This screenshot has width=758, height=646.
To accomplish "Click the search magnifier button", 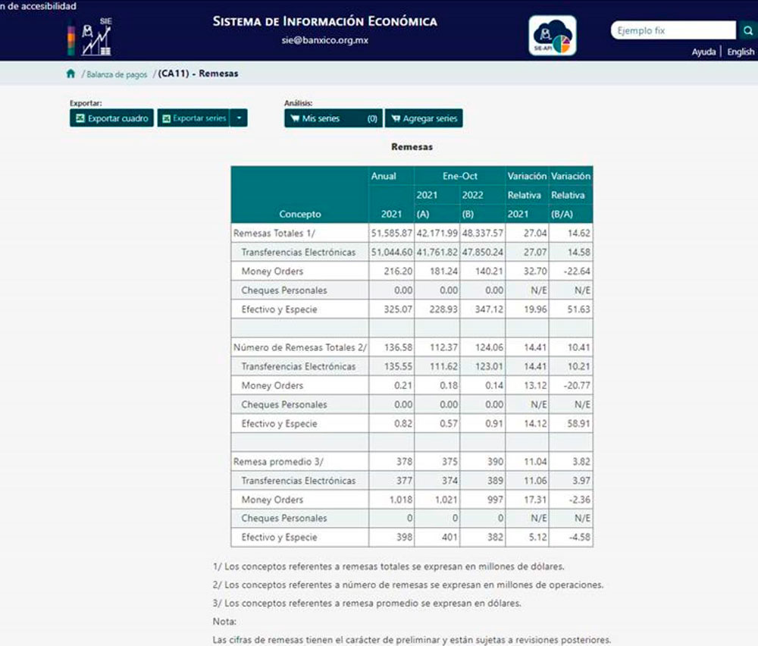I will (x=746, y=30).
